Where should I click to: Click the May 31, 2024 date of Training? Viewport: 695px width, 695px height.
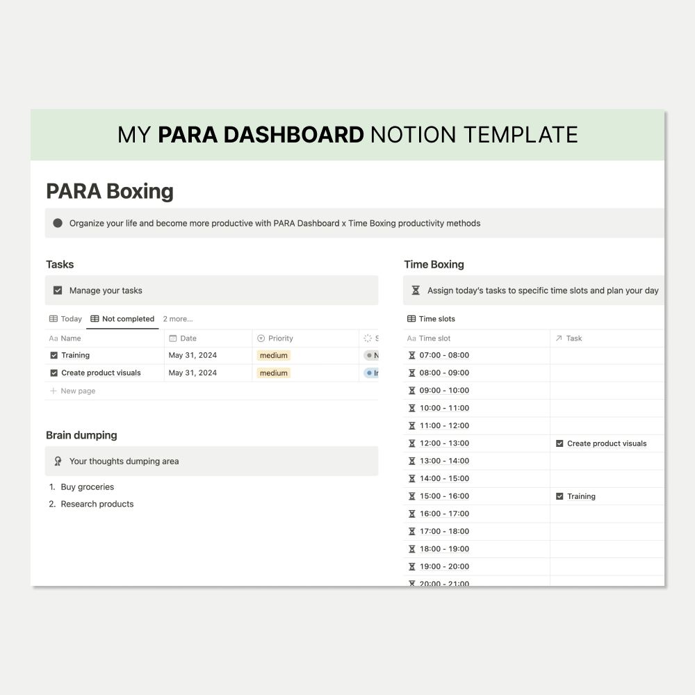click(x=193, y=355)
